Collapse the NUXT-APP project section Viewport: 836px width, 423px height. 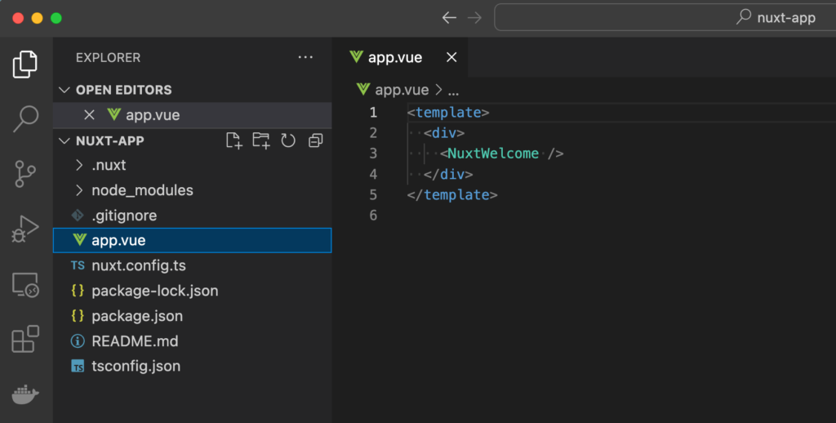coord(109,140)
